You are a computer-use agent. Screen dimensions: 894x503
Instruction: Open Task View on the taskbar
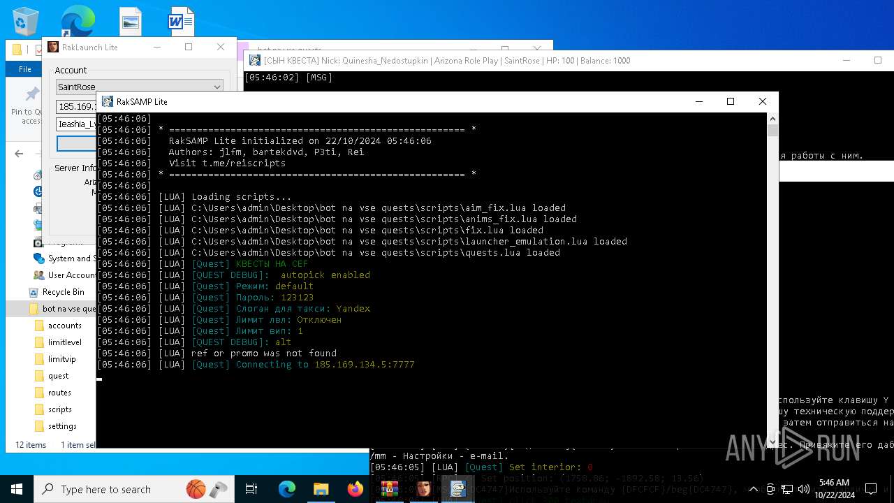251,489
